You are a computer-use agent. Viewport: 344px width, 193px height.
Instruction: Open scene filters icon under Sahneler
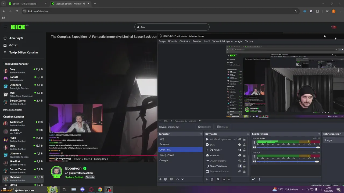171,179
